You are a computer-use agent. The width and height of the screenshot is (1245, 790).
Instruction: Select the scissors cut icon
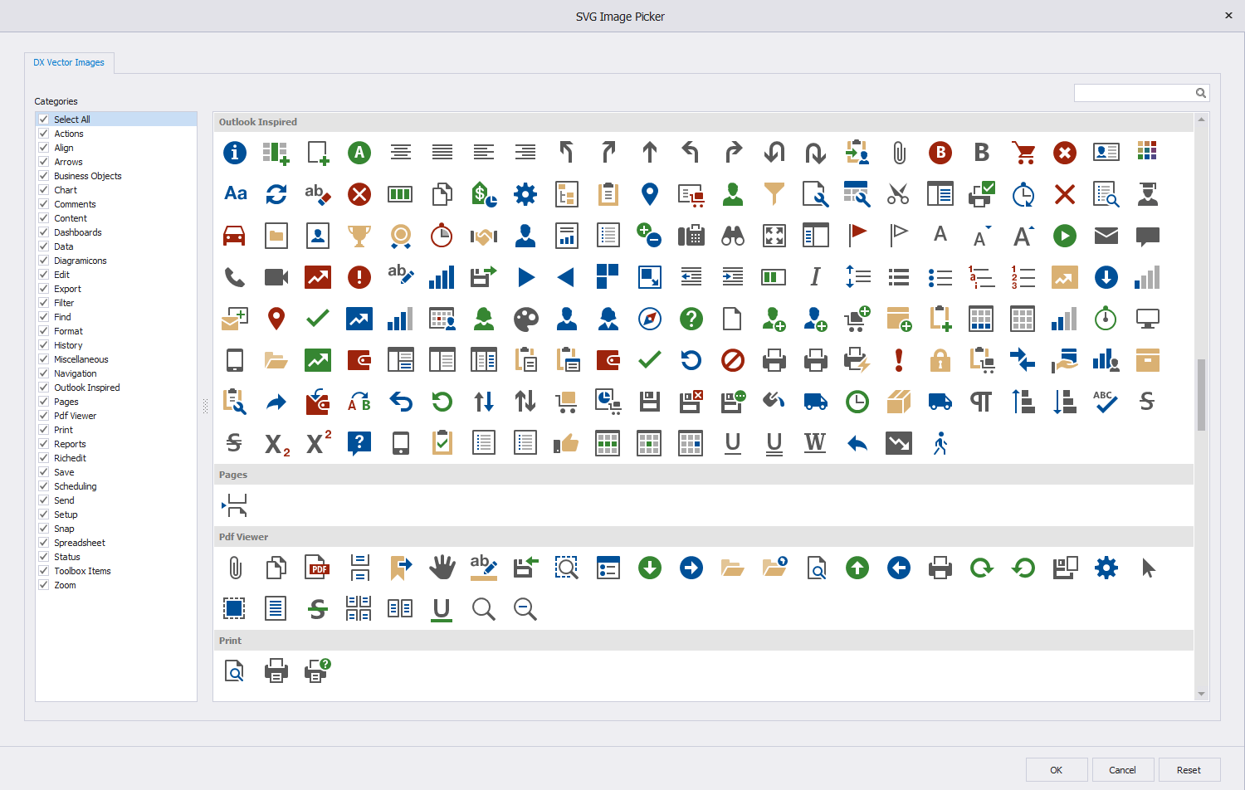click(899, 193)
